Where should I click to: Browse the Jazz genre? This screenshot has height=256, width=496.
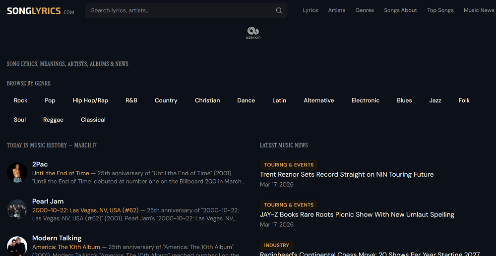435,101
